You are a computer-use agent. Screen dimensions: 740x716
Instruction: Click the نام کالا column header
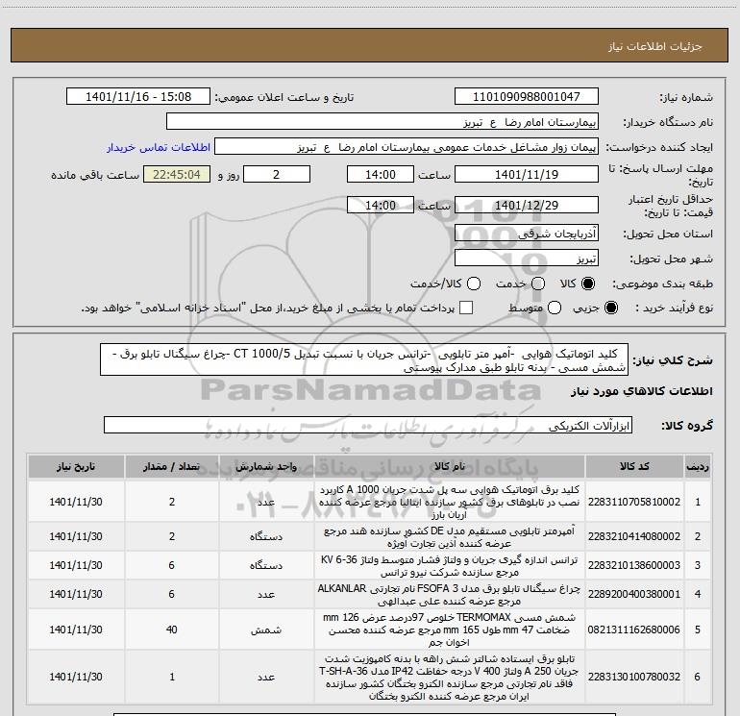pos(450,467)
